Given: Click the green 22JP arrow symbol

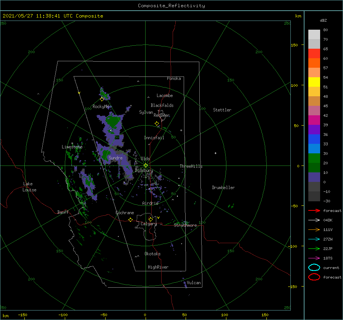Looking at the screenshot, I should [x=314, y=248].
